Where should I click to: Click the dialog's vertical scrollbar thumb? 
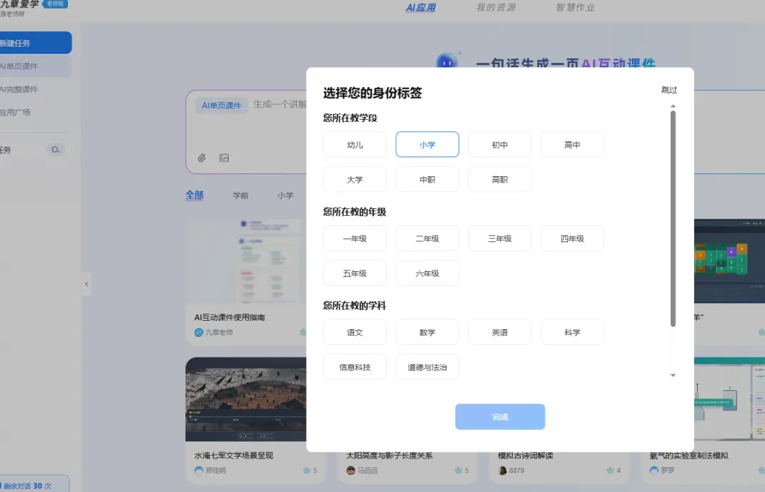673,219
